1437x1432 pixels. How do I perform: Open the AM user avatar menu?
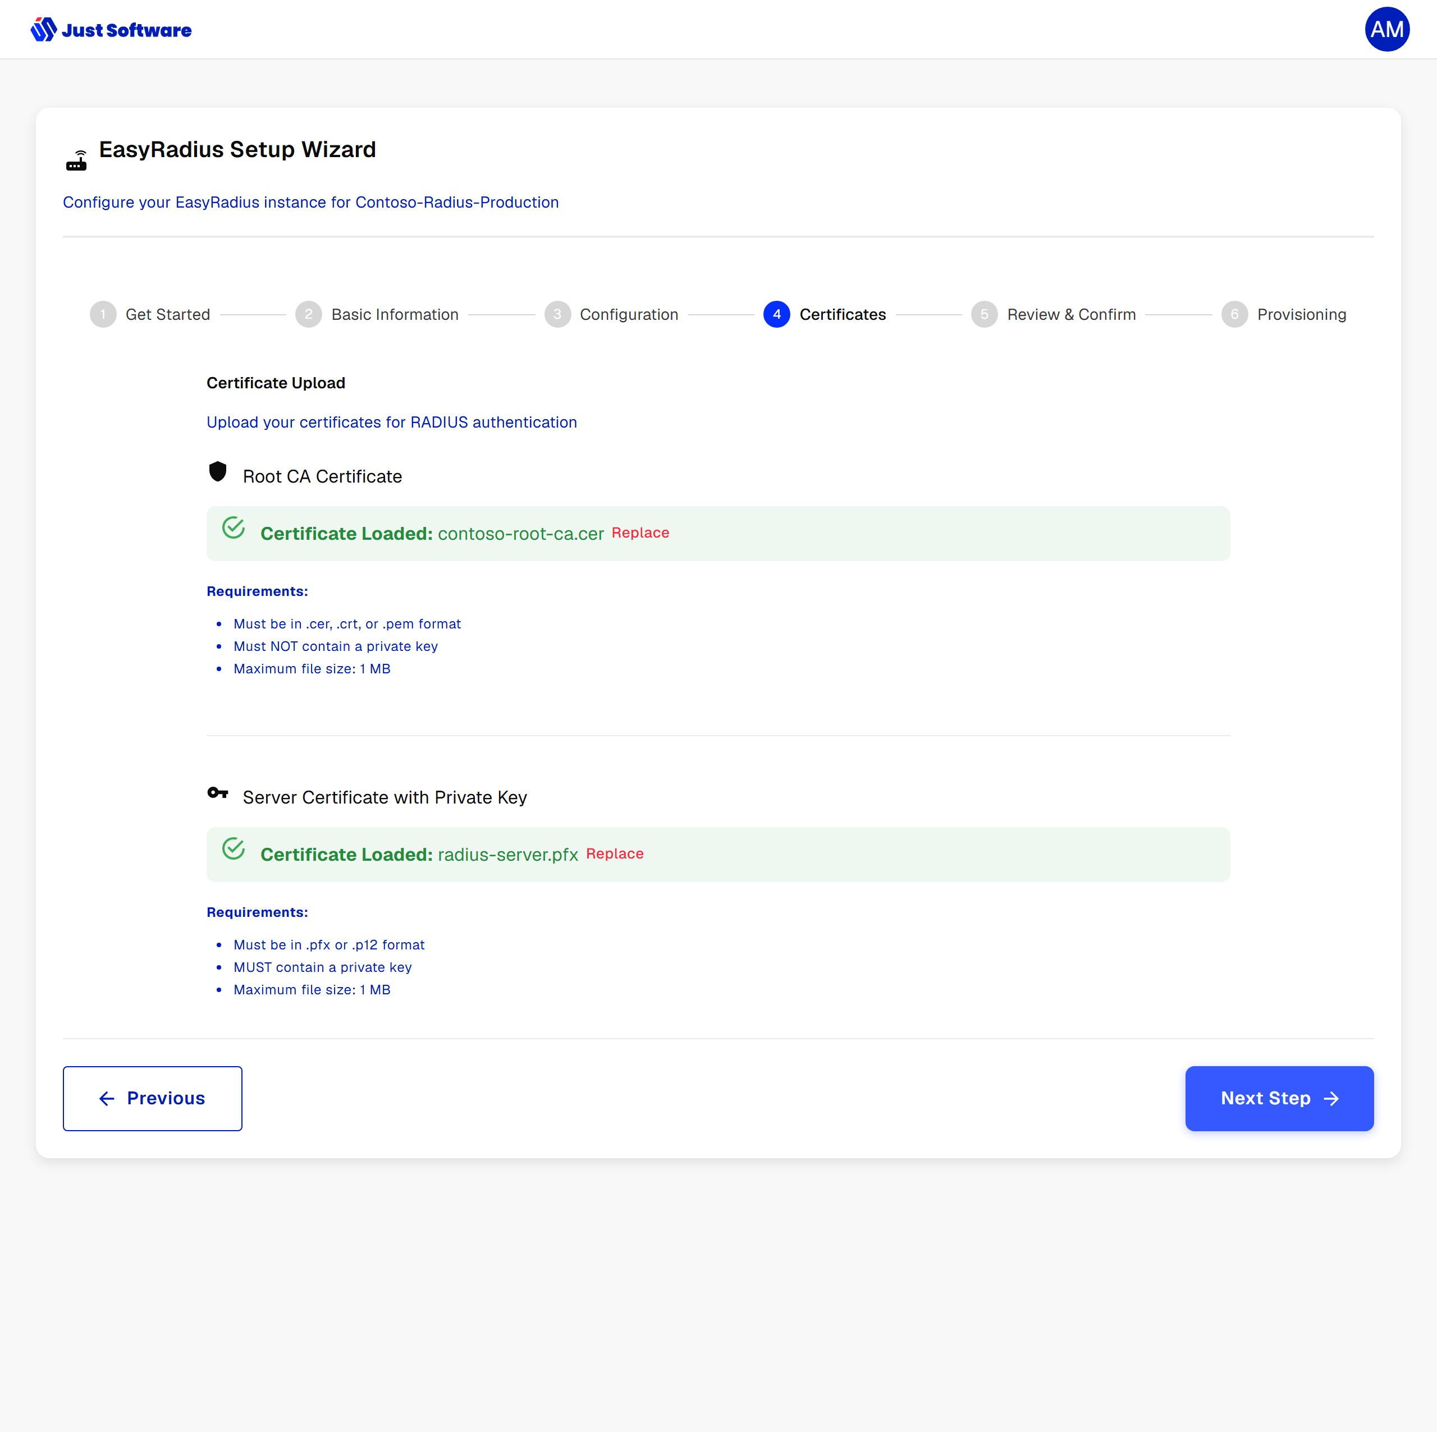click(1386, 29)
